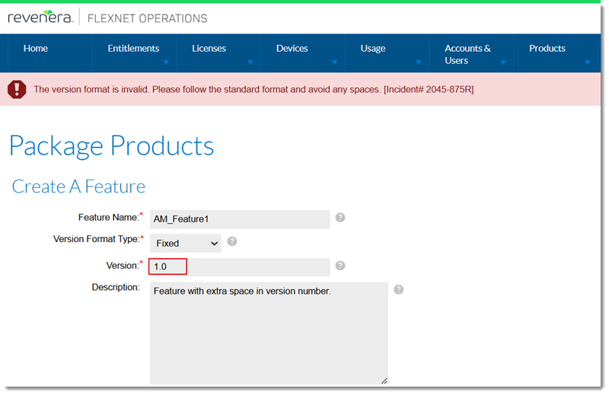Expand the Entitlements menu arrow
Screen dimensions: 609x395
coord(165,63)
